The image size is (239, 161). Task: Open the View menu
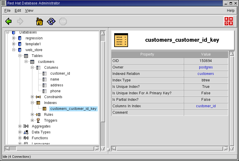tap(29, 11)
